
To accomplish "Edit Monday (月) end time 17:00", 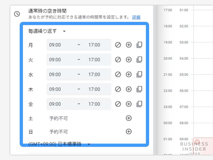I will point(99,45).
